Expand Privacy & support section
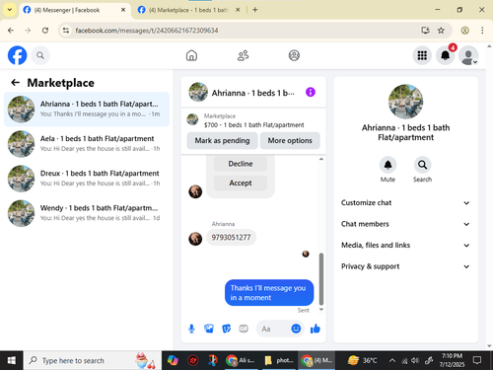The image size is (493, 370). [x=405, y=266]
